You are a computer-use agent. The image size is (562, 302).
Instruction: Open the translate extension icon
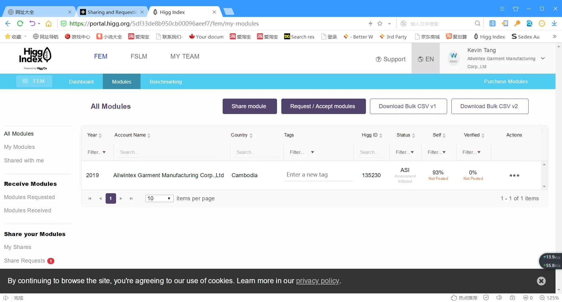pyautogui.click(x=493, y=23)
